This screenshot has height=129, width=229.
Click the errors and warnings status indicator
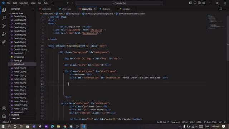(x=7, y=122)
